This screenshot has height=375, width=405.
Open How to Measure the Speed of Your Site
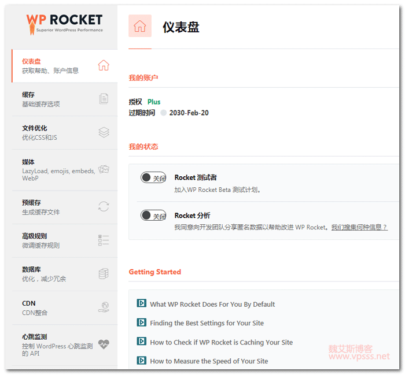click(x=209, y=361)
